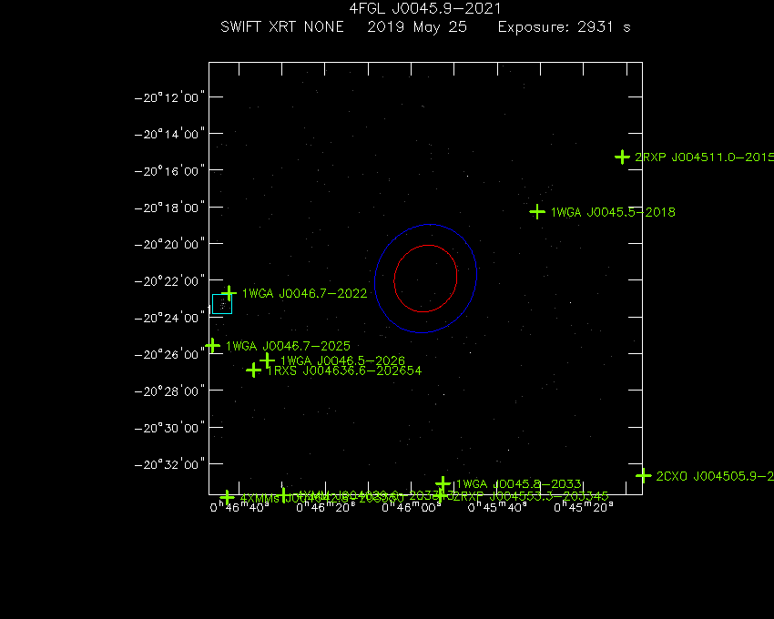Click the right ascension label 0h45m40s

click(x=497, y=507)
